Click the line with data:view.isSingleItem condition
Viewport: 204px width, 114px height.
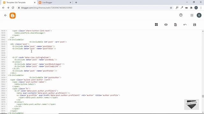pyautogui.click(x=31, y=57)
